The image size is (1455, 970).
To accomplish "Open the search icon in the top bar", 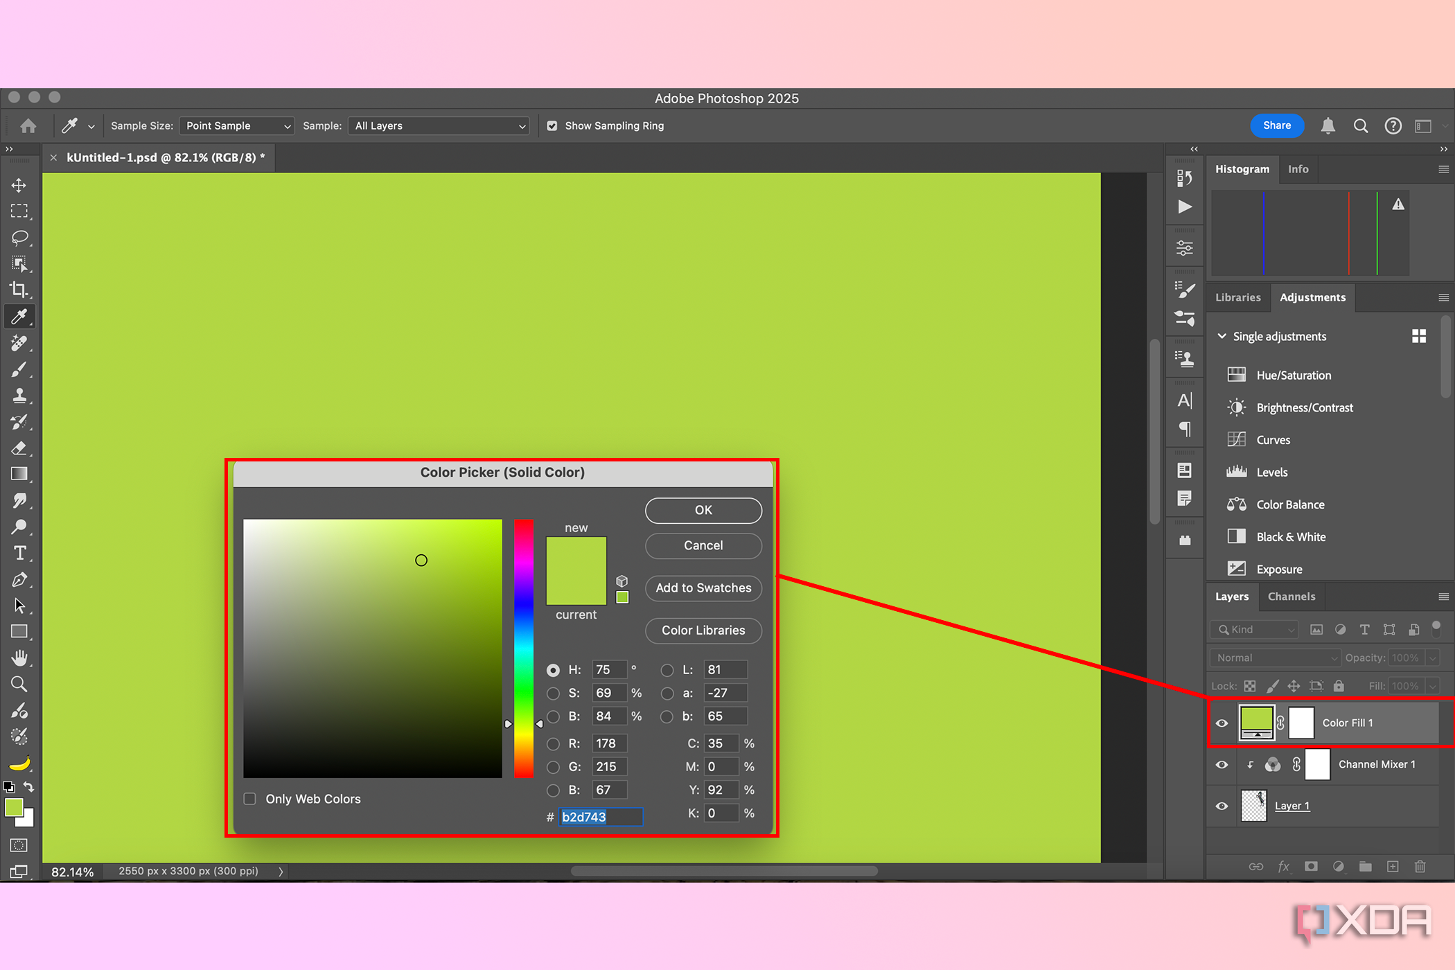I will [1361, 125].
